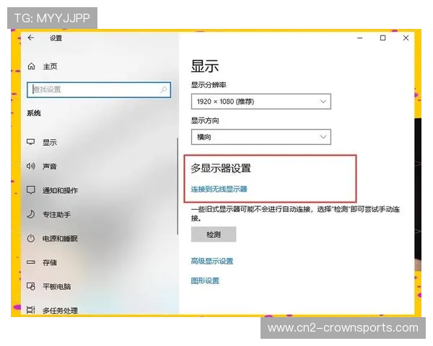Click the magnifier icon in search box
The width and height of the screenshot is (433, 346).
click(164, 89)
